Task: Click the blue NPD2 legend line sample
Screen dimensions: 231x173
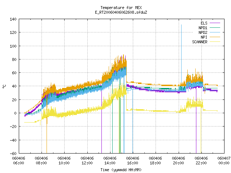Action: pyautogui.click(x=215, y=32)
